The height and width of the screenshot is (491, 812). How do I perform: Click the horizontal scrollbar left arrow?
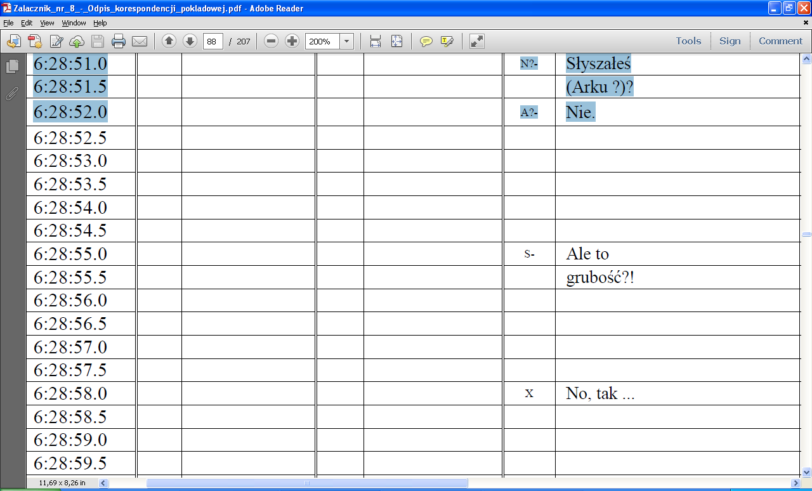(x=104, y=483)
